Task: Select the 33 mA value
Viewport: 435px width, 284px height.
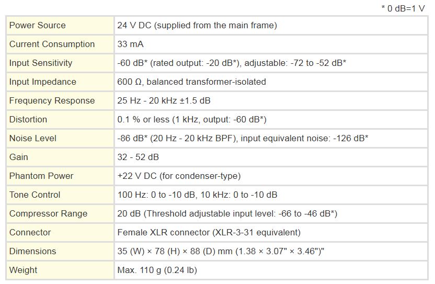Action: point(130,44)
